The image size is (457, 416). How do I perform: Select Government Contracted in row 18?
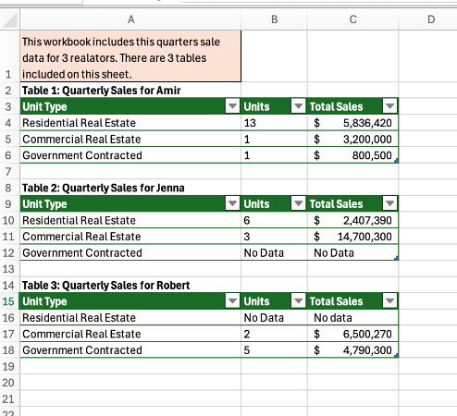(x=130, y=350)
